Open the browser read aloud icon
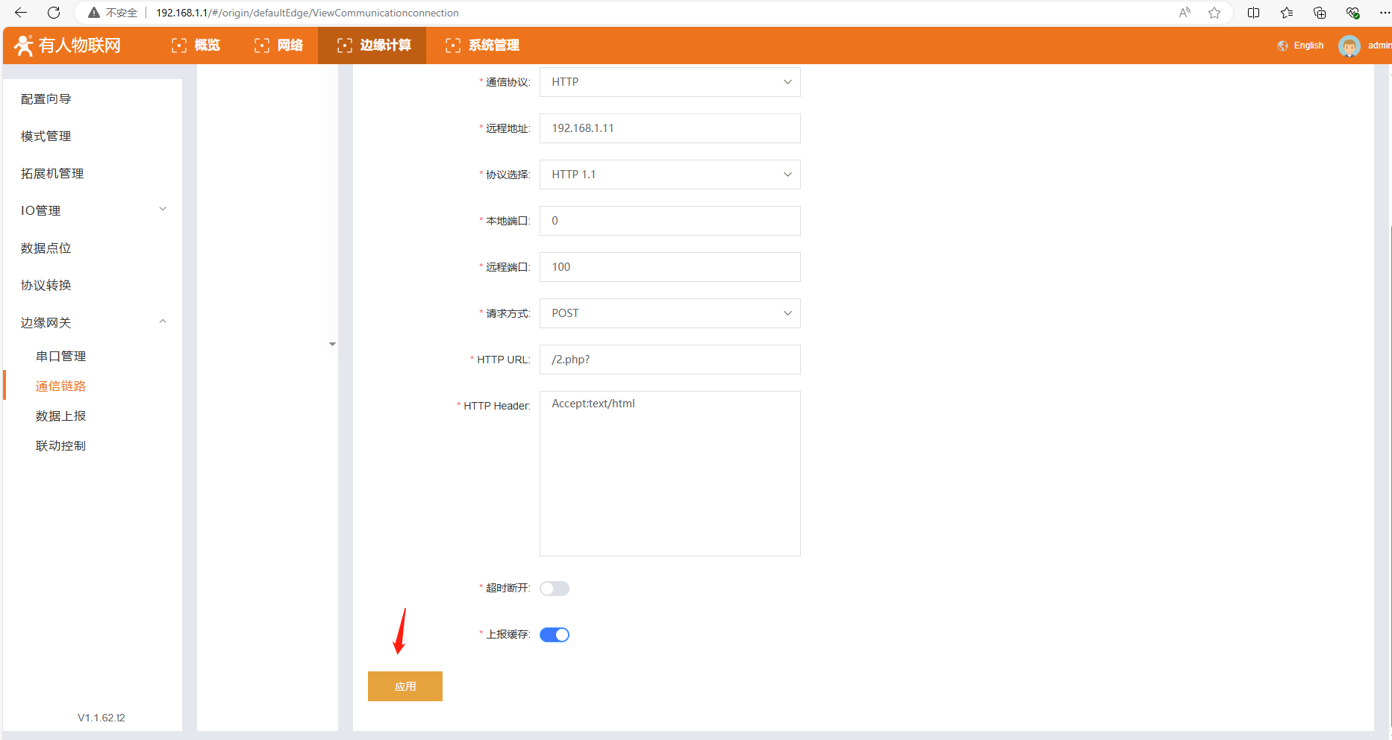The image size is (1392, 740). tap(1185, 13)
